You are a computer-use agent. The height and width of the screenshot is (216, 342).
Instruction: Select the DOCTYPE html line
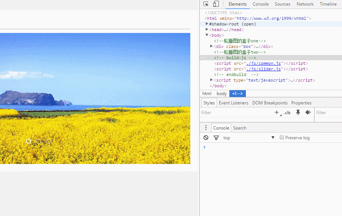pos(223,13)
